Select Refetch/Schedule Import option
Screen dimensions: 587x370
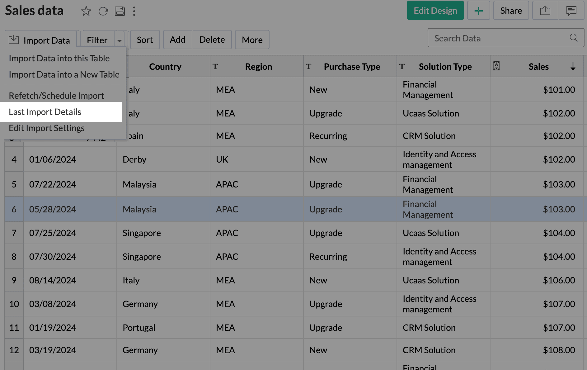click(x=56, y=96)
